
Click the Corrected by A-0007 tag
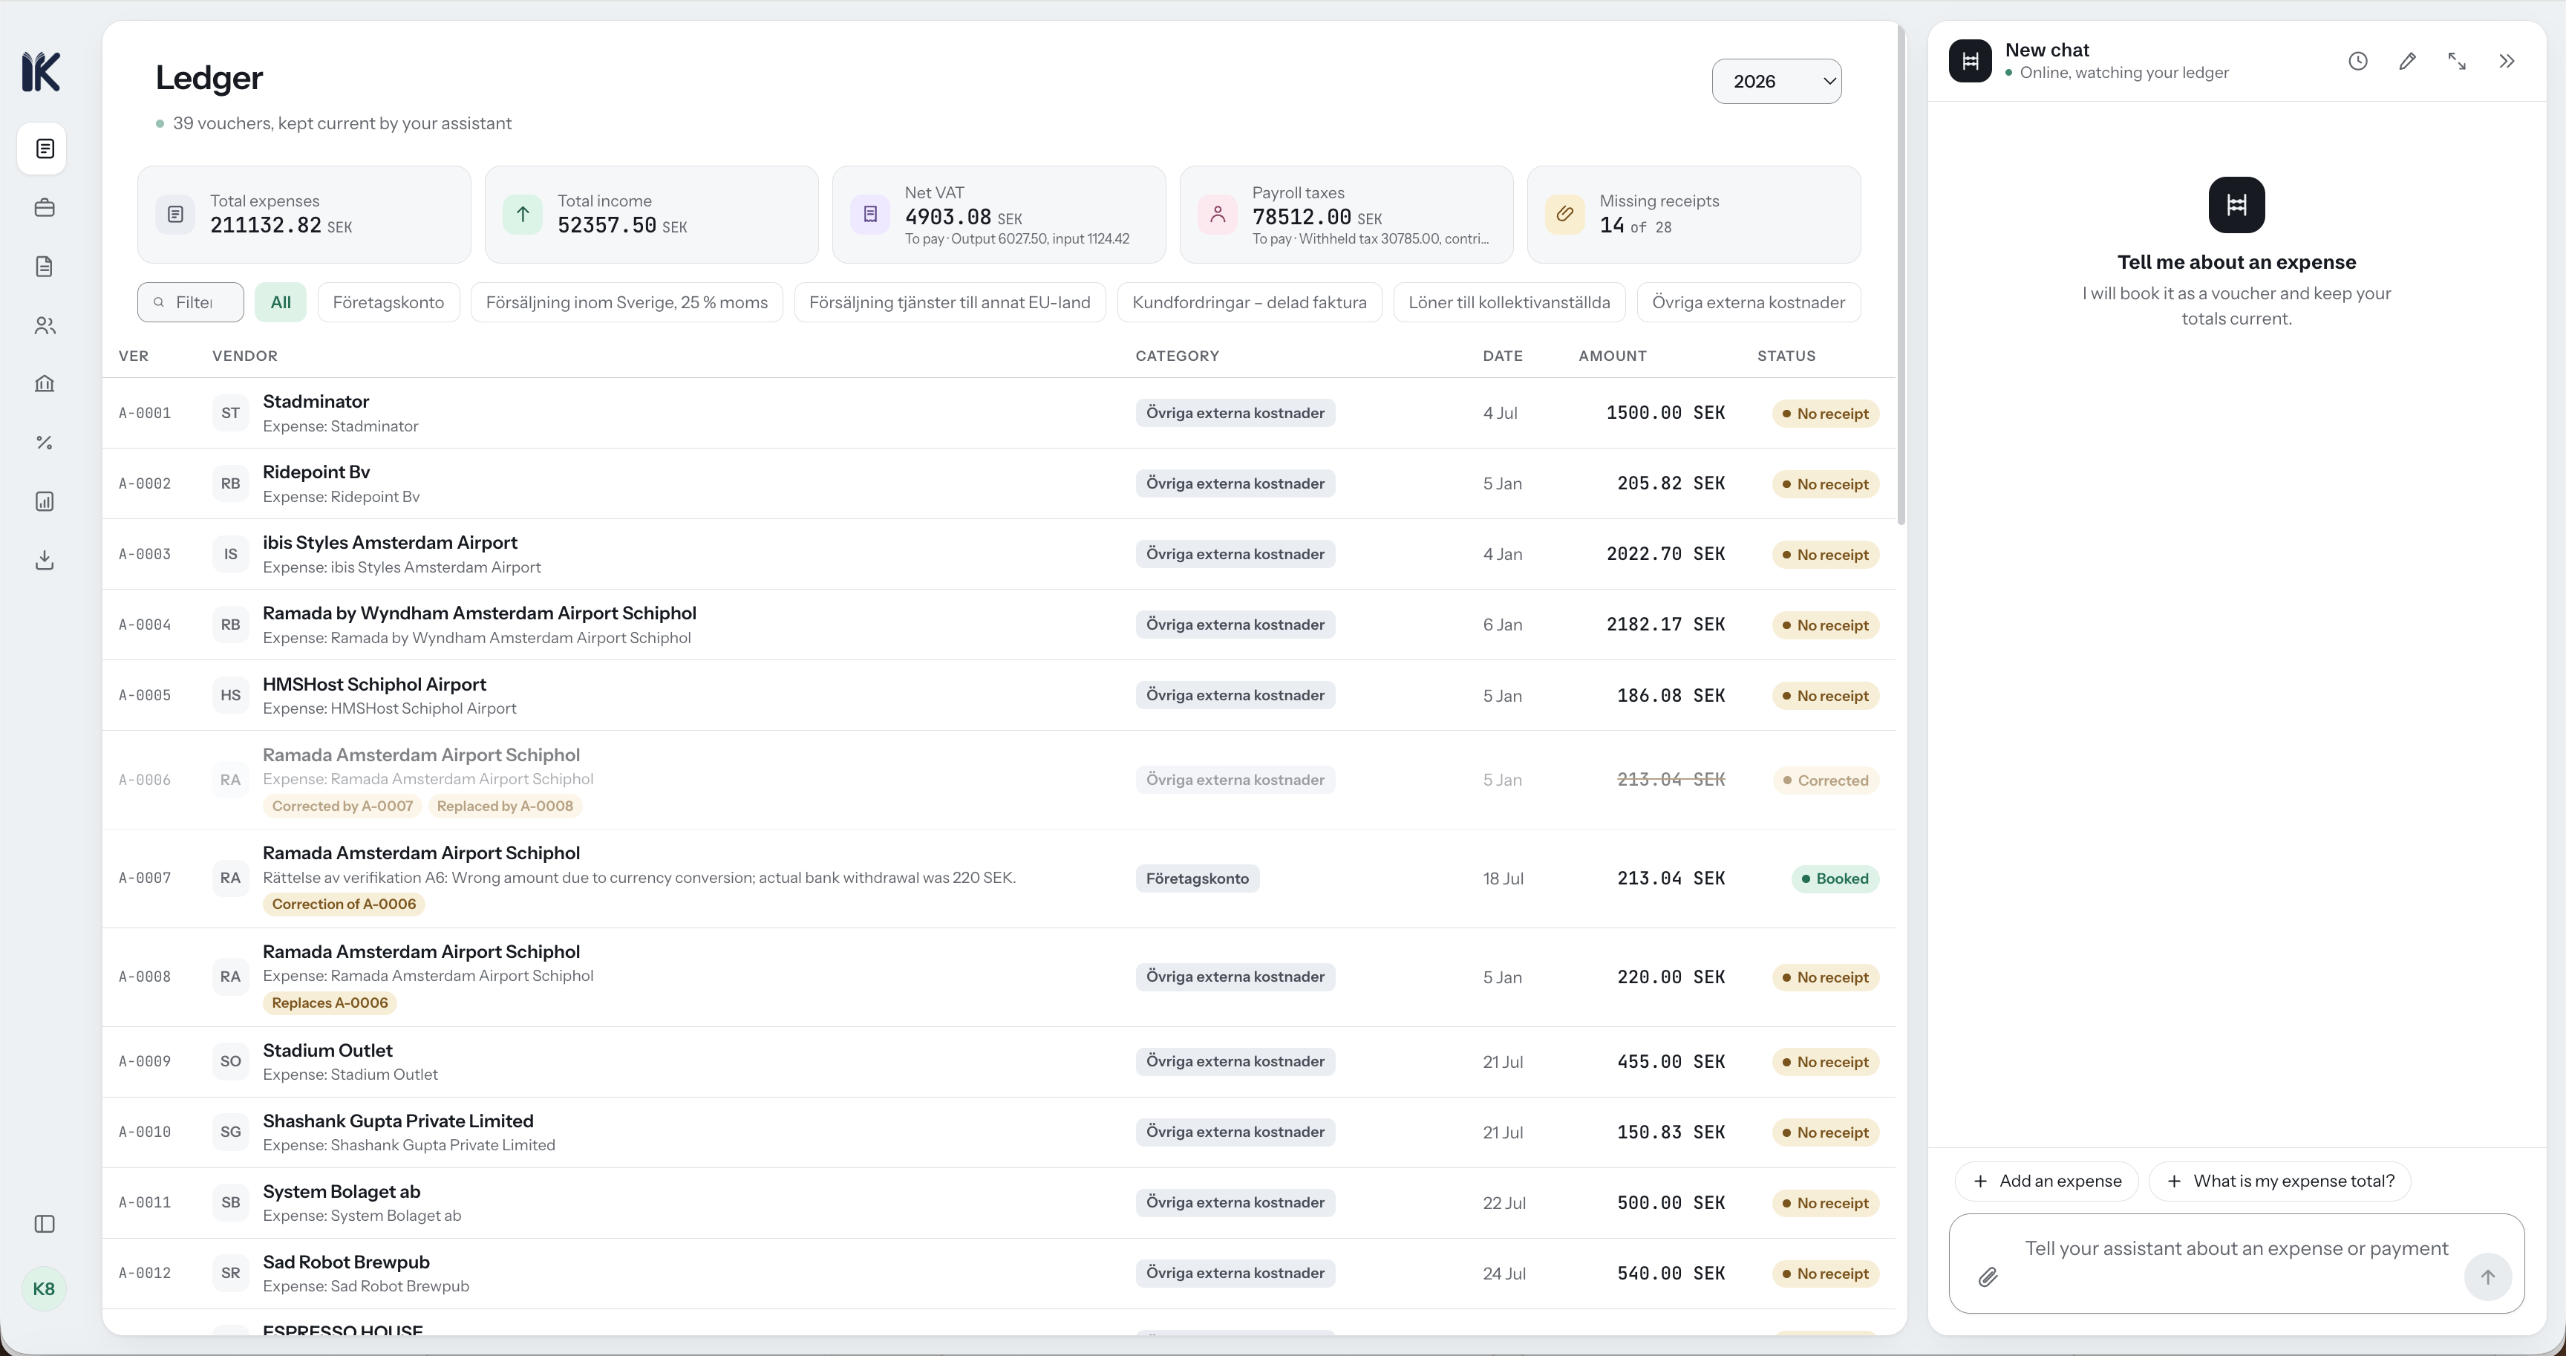coord(343,806)
